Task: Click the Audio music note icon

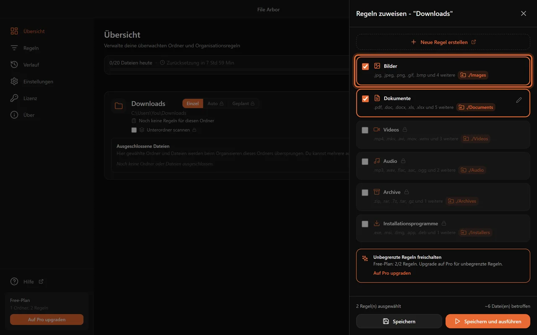Action: (377, 161)
